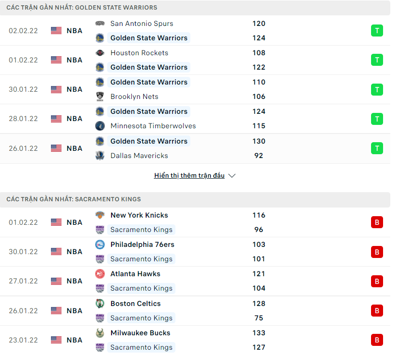397x355 pixels.
Task: Click the New York Knicks logo
Action: tap(99, 215)
